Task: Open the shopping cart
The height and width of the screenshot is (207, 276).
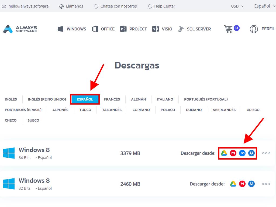Action: tap(228, 29)
